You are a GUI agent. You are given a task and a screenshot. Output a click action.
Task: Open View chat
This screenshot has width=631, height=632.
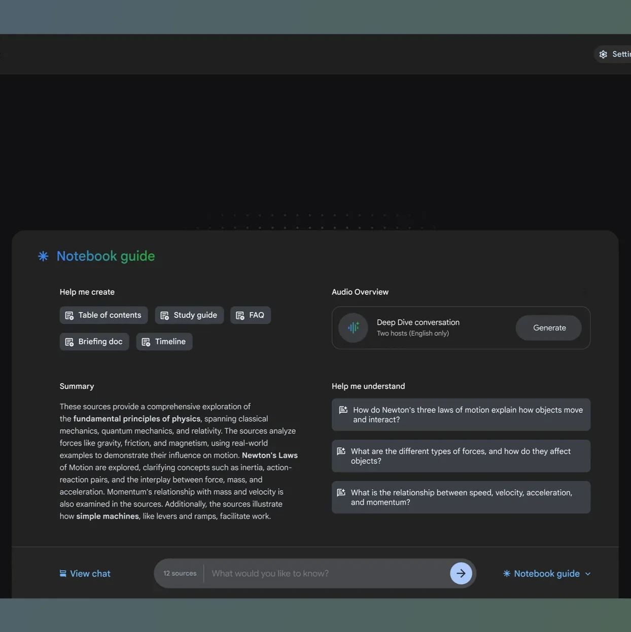(x=85, y=573)
